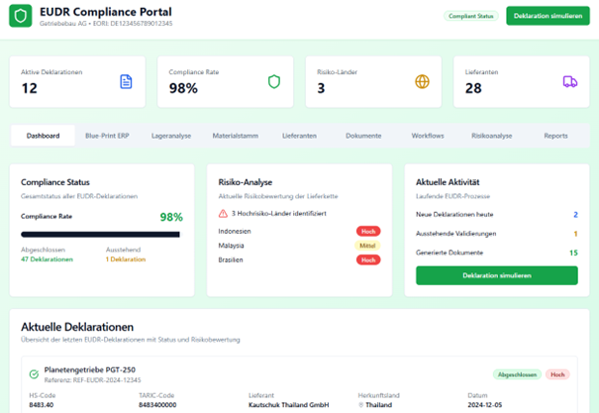Open the Lageranalyse tab
This screenshot has height=413, width=599.
(x=171, y=136)
